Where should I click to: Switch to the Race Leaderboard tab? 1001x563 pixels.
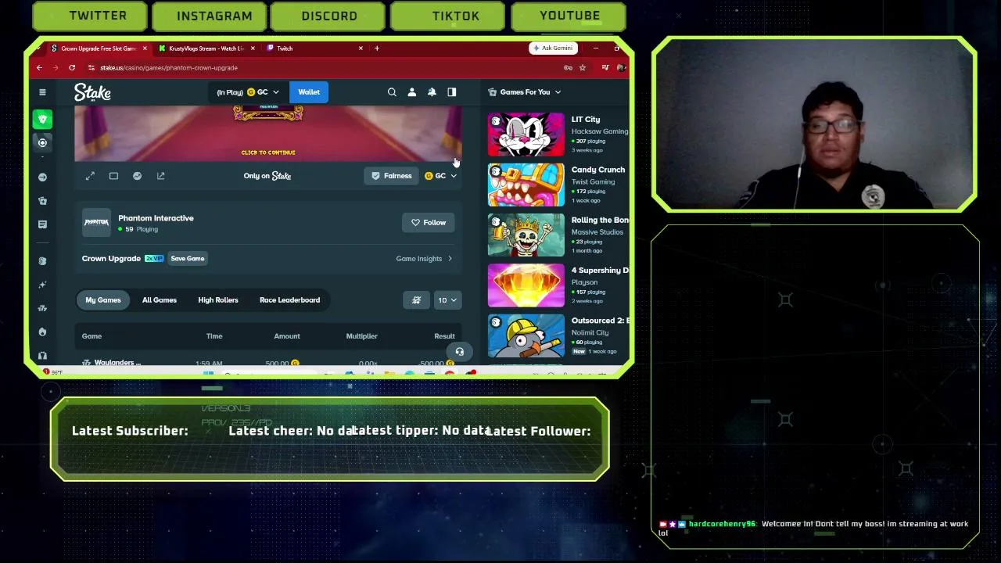tap(289, 300)
